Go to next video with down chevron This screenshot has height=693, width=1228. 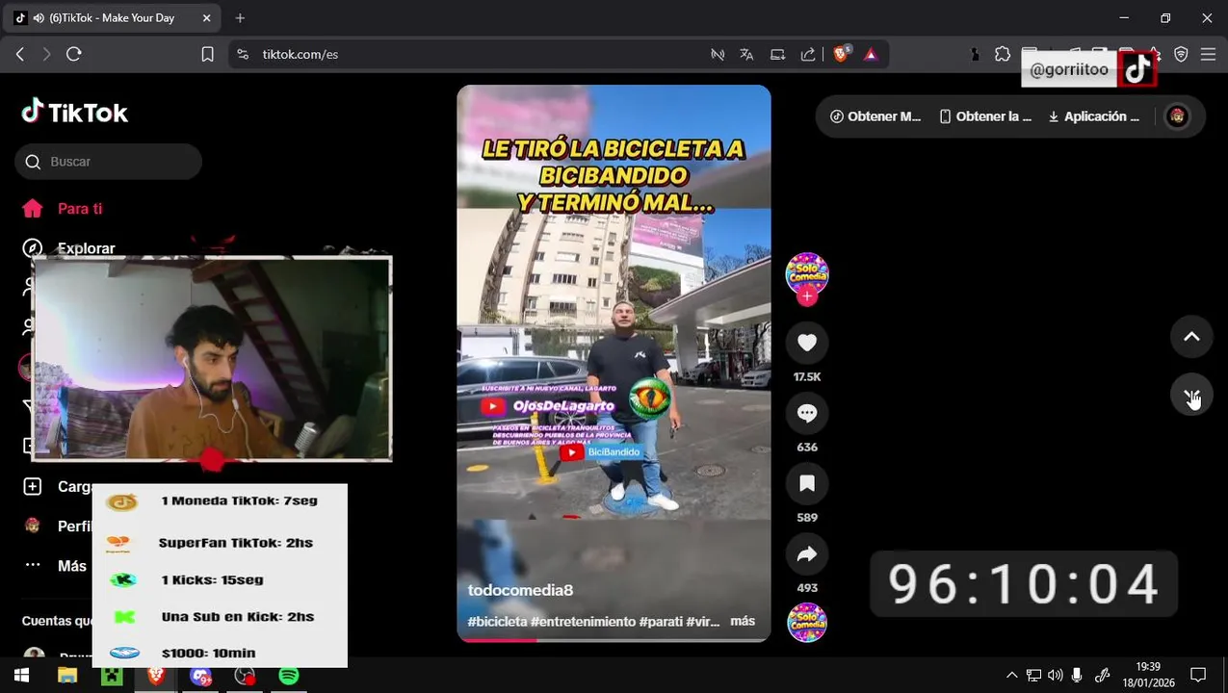pyautogui.click(x=1191, y=395)
